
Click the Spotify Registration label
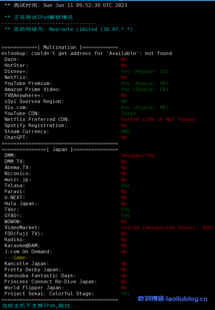[x=36, y=126]
